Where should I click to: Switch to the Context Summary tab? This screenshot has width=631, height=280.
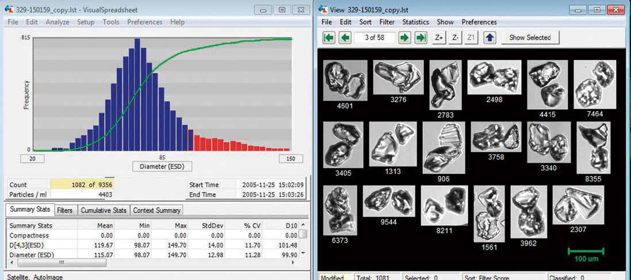point(157,210)
